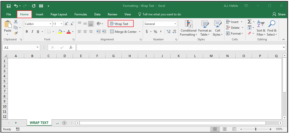The width and height of the screenshot is (289, 133).
Task: Switch to Normal view in status bar
Action: 215,129
